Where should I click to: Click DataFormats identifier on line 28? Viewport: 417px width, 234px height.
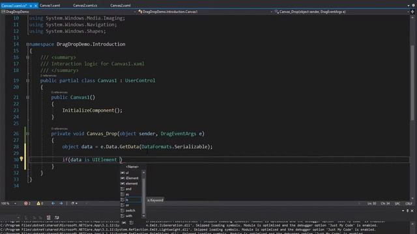[156, 147]
